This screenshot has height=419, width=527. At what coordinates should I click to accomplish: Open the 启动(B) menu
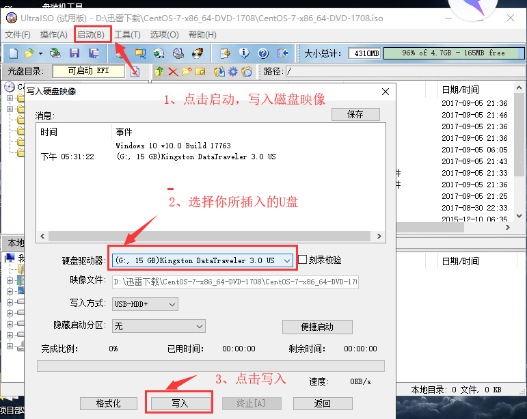(91, 35)
